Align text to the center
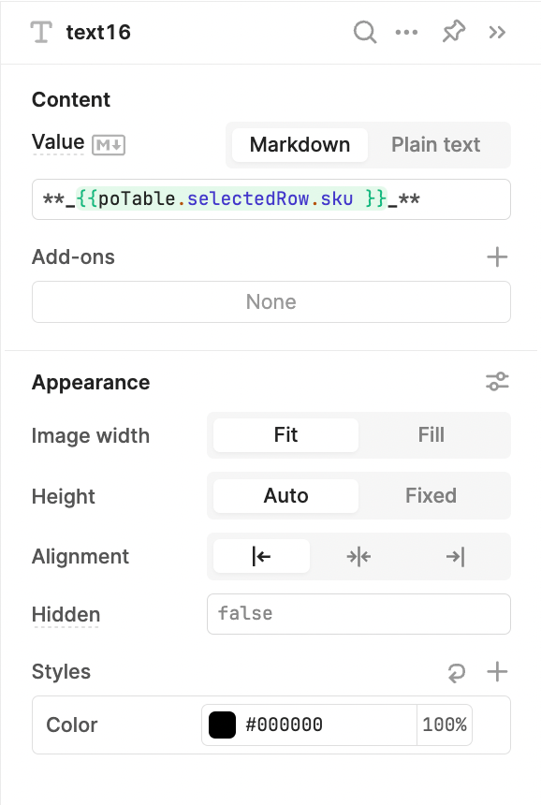 [358, 557]
